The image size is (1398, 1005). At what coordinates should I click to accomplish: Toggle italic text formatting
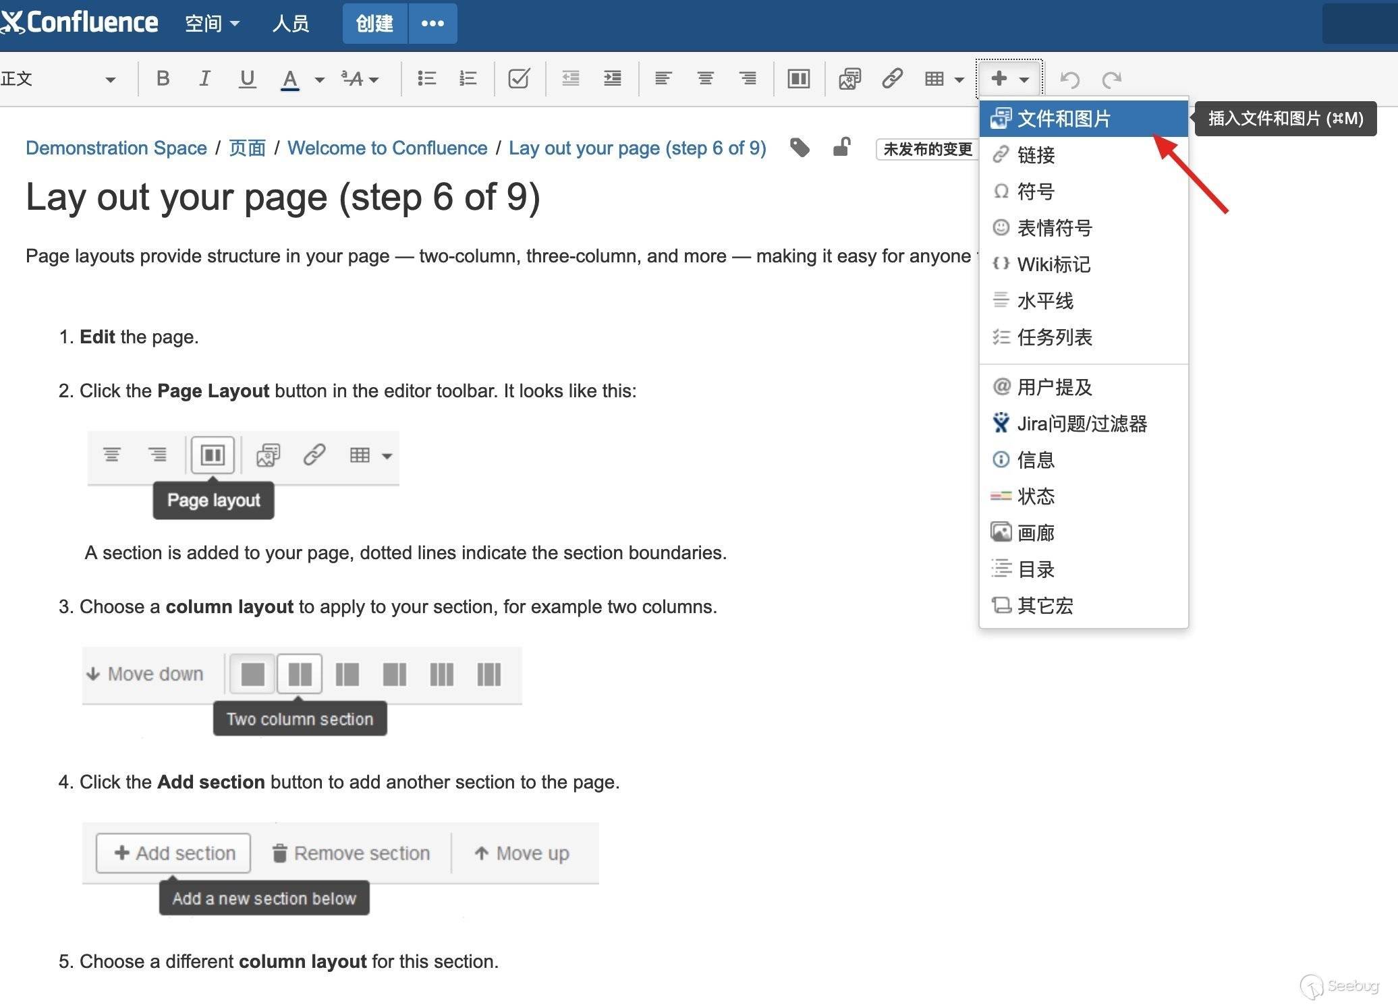tap(204, 79)
